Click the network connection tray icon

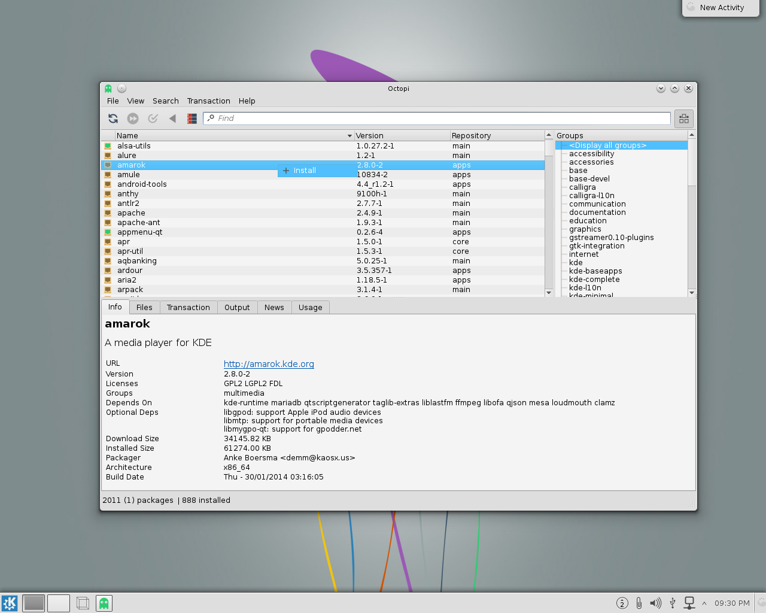[x=689, y=603]
